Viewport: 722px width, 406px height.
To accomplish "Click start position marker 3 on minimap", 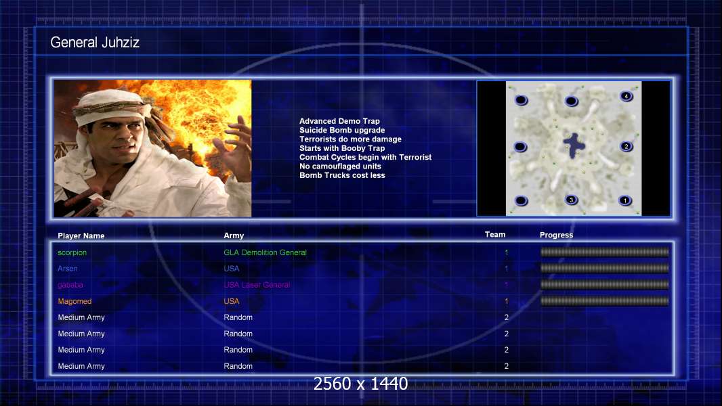I will (571, 200).
